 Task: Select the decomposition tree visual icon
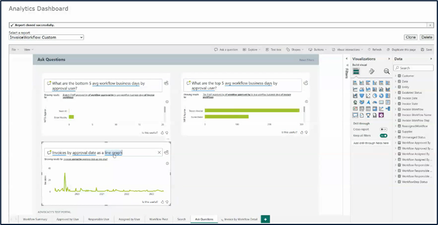(x=387, y=109)
